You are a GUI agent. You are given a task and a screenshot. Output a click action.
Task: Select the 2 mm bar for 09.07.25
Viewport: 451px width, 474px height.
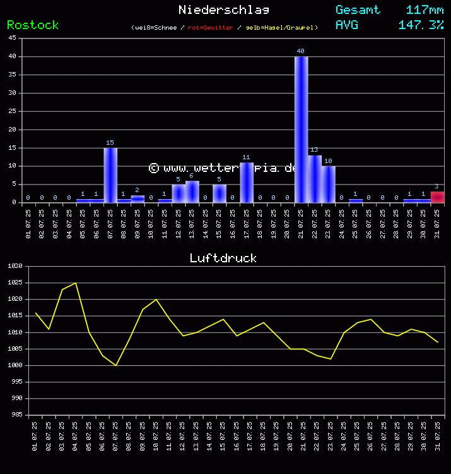coord(138,199)
